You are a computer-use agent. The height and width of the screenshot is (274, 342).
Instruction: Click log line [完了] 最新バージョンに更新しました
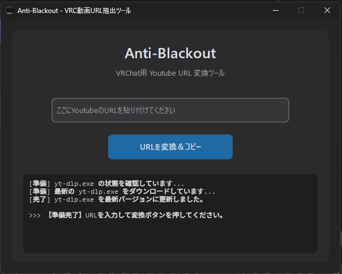tap(117, 199)
